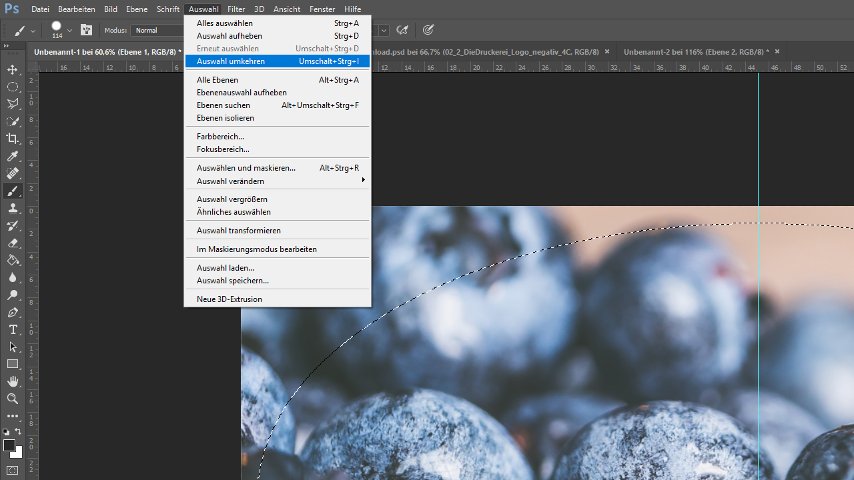Select the Path Selection tool

click(x=12, y=347)
